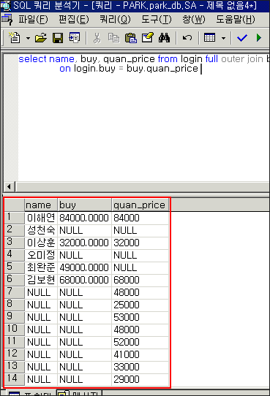Screen dimensions: 270x396
Task: Open the 도구(T) menu
Action: (x=157, y=20)
